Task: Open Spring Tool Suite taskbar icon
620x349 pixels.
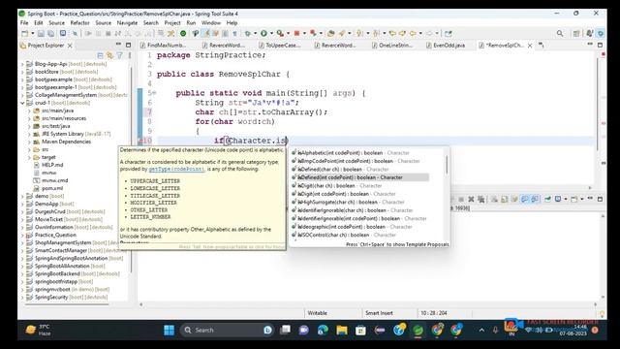Action: (418, 330)
